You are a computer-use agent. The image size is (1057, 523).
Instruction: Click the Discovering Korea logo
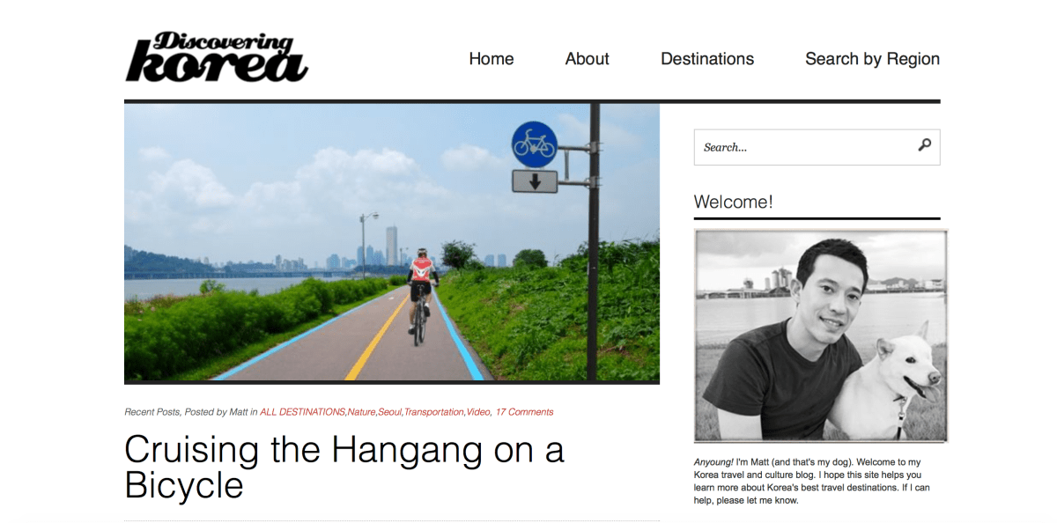tap(217, 57)
